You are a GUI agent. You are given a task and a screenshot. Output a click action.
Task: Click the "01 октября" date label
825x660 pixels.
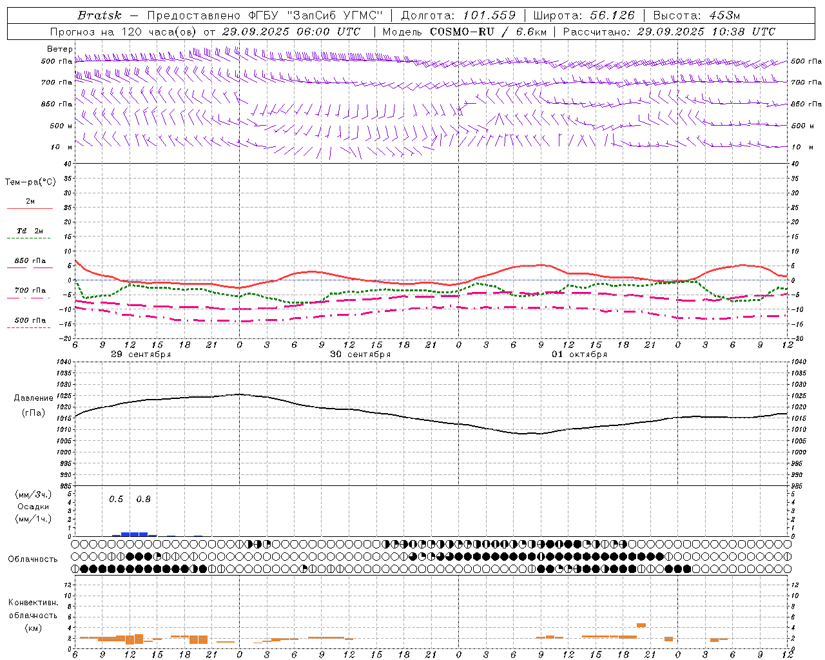[x=579, y=354]
